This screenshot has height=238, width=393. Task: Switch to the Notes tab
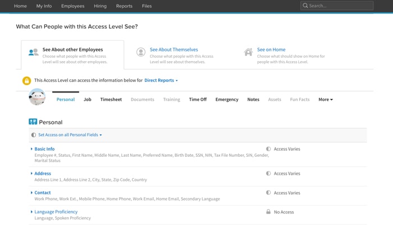click(253, 100)
